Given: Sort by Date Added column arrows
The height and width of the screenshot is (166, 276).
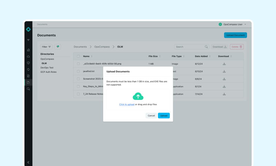Looking at the screenshot, I should (210, 56).
